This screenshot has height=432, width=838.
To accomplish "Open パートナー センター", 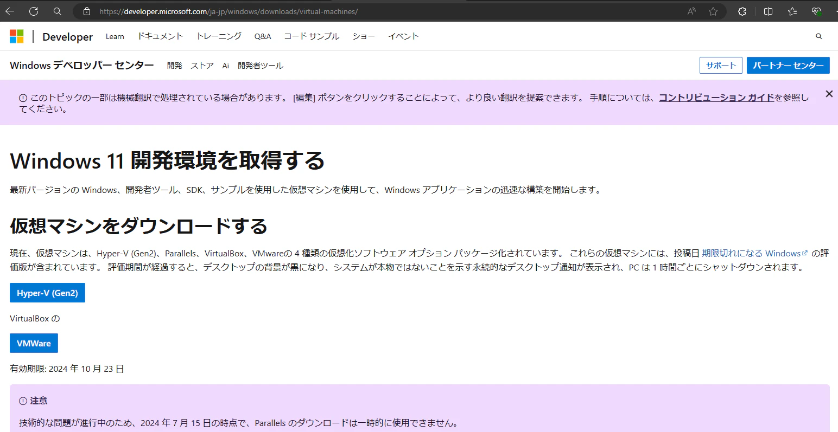I will (788, 65).
